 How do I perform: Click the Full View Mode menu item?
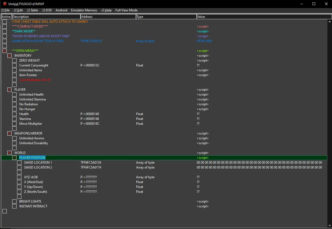click(126, 10)
